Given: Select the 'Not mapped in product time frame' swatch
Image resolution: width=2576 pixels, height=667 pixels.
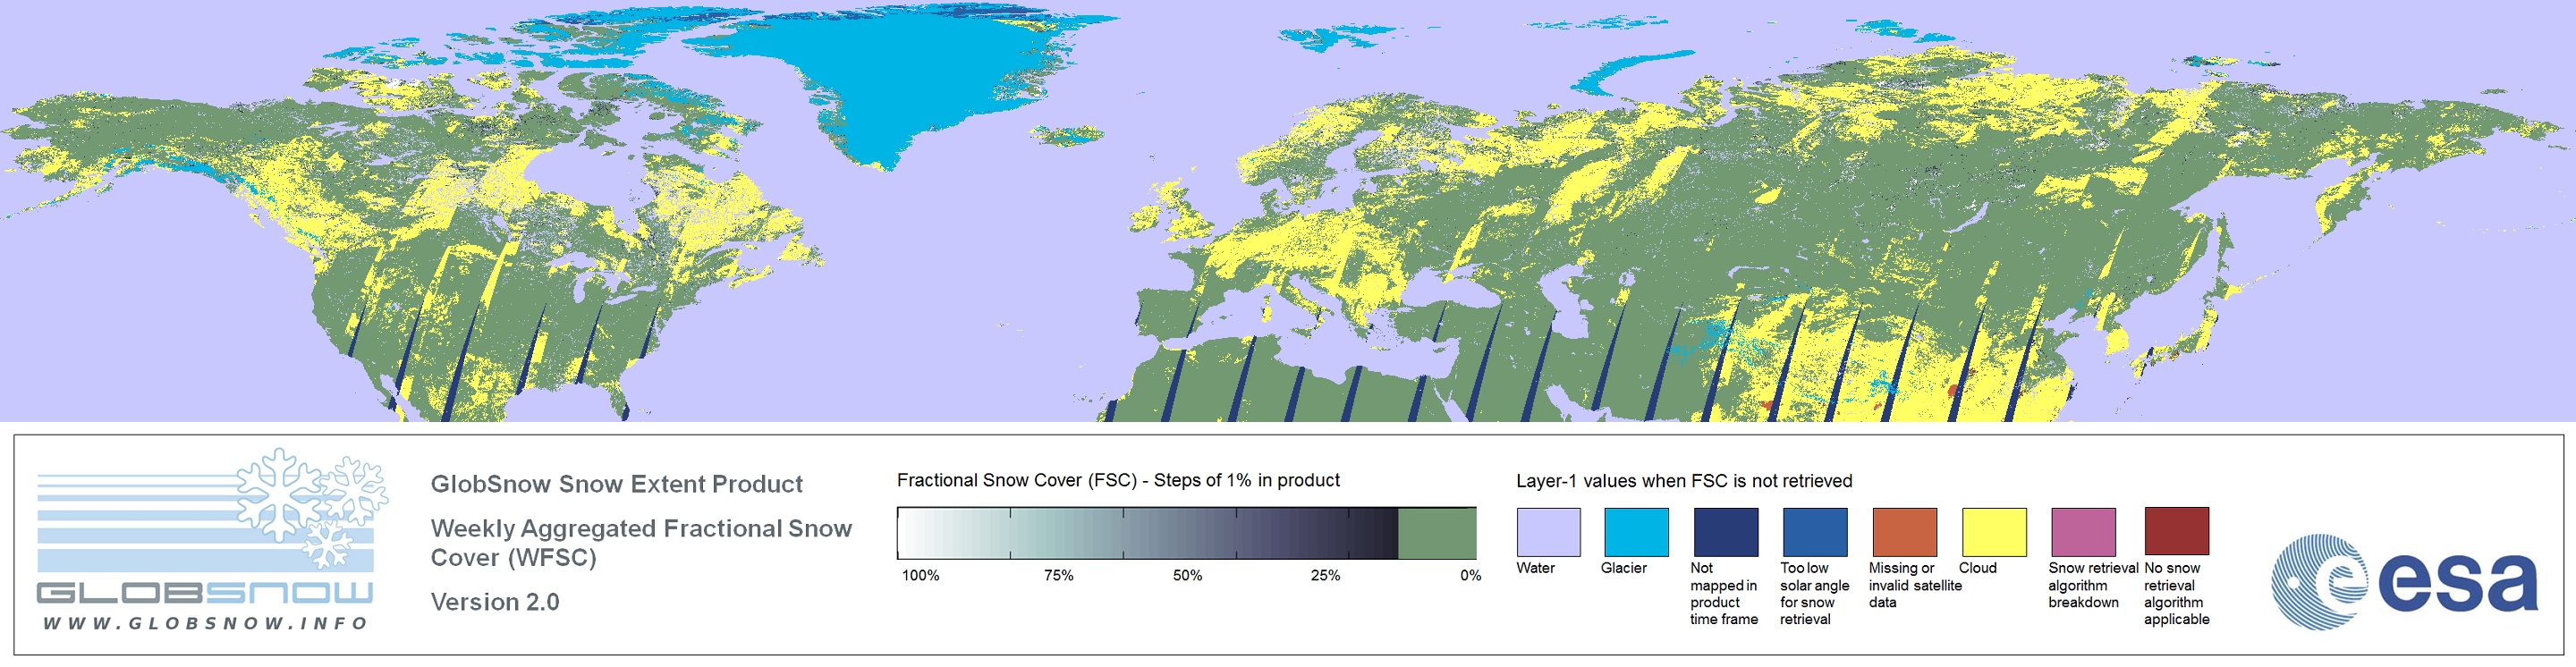Looking at the screenshot, I should click(1725, 532).
